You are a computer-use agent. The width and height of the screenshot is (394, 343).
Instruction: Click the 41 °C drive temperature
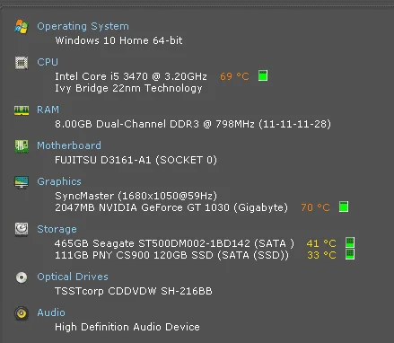pos(321,243)
